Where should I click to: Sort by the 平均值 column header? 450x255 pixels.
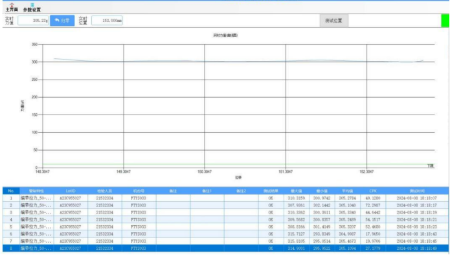347,191
